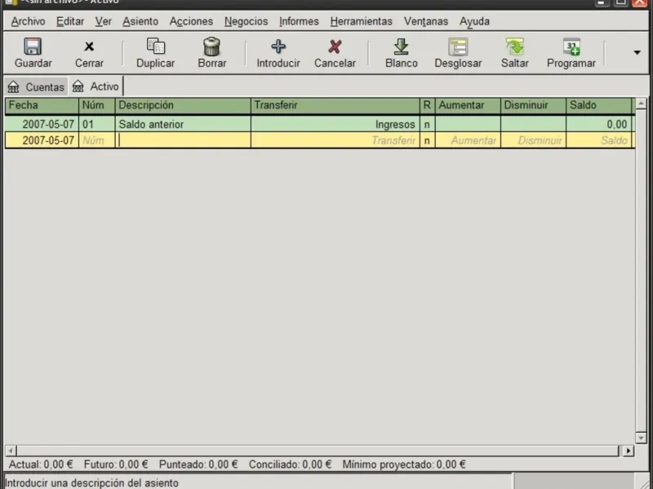Select the Activo tab
Viewport: 653px width, 489px height.
[x=96, y=86]
